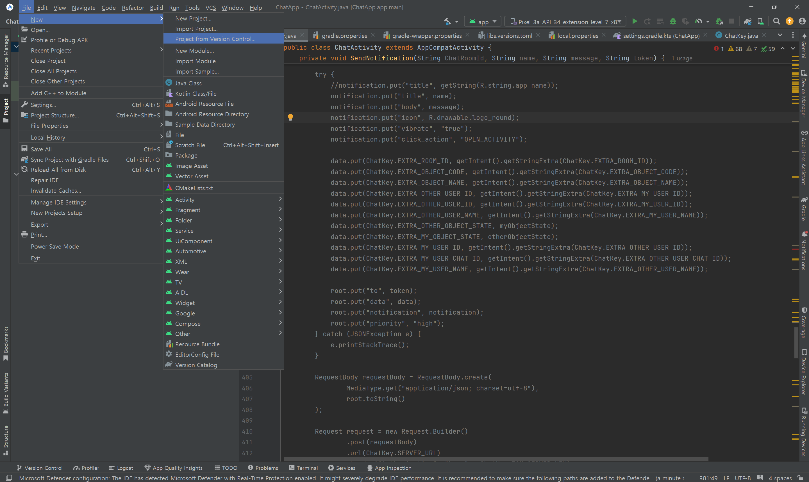Toggle the Bookmarks tool window button

tap(6, 343)
